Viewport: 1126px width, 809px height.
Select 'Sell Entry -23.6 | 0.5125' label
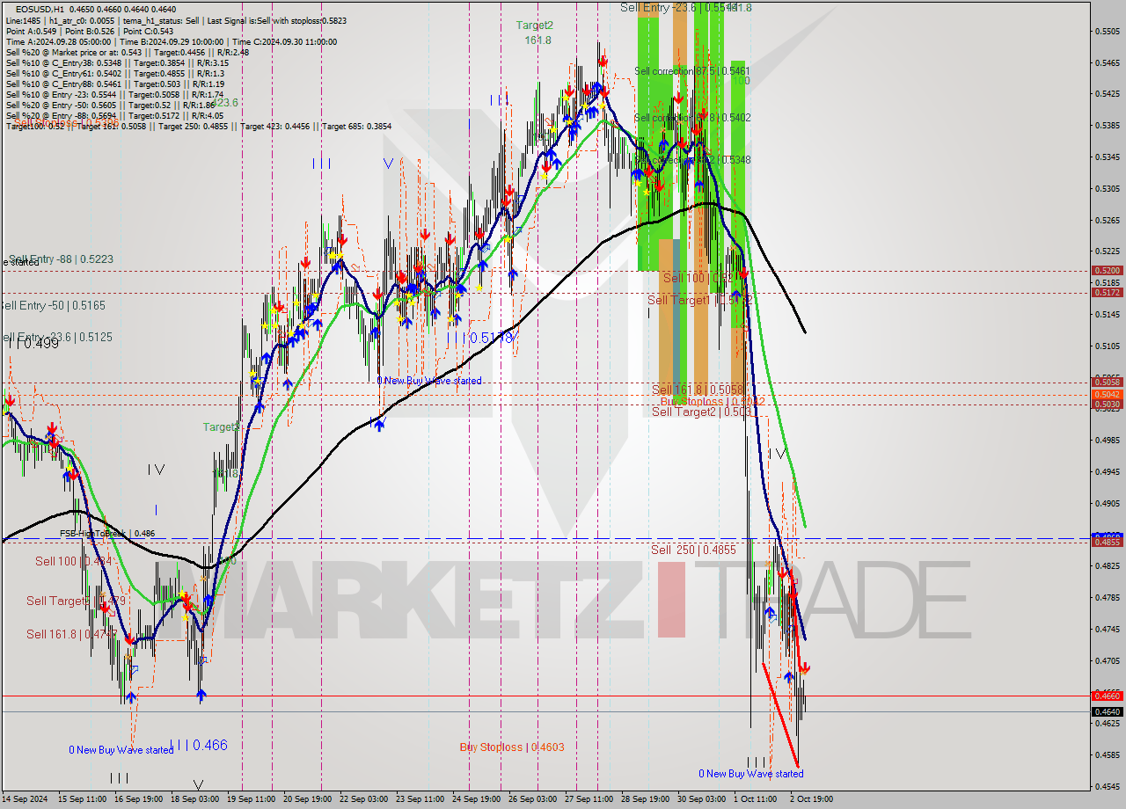tap(56, 337)
